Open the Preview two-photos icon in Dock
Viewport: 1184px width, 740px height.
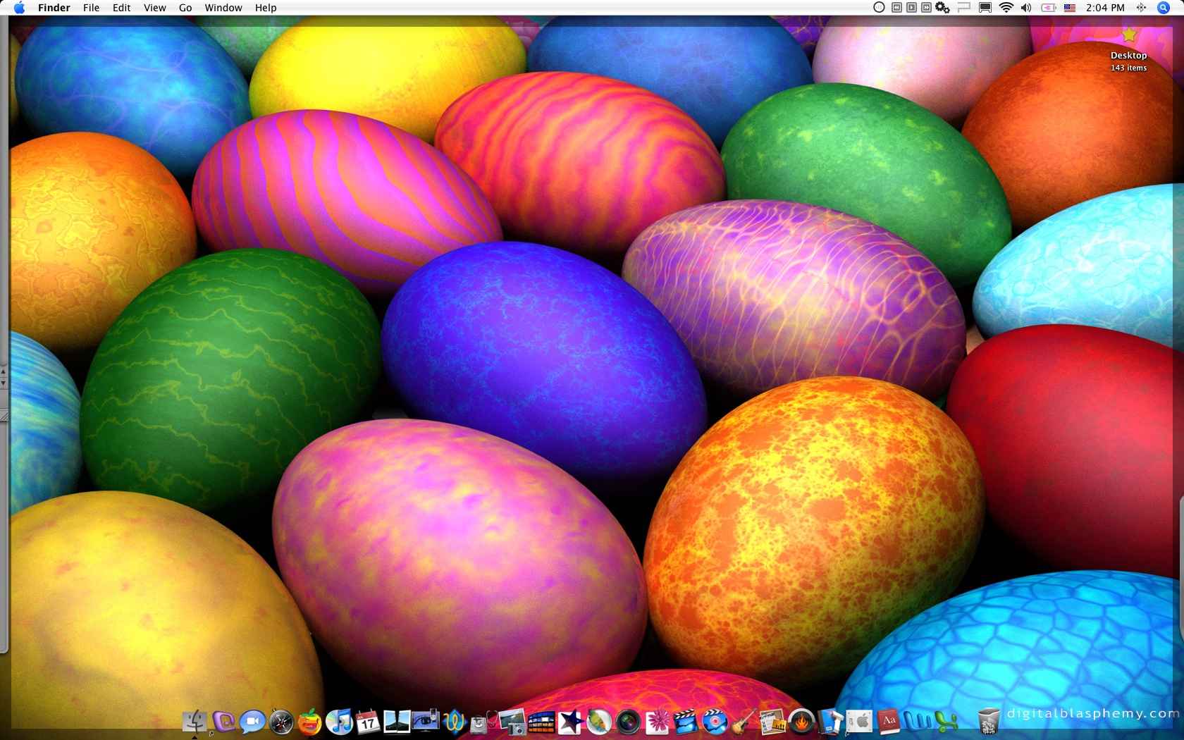tap(397, 722)
